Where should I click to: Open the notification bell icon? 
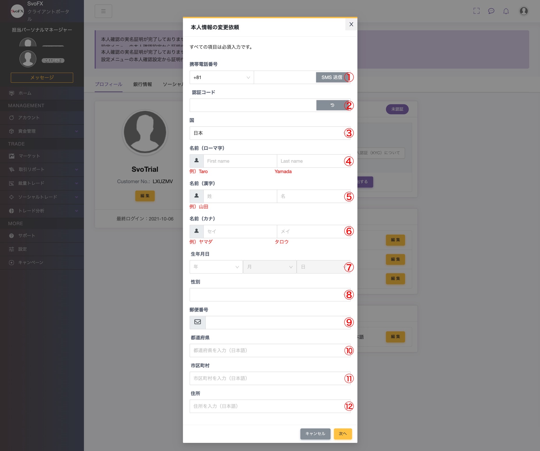tap(506, 11)
